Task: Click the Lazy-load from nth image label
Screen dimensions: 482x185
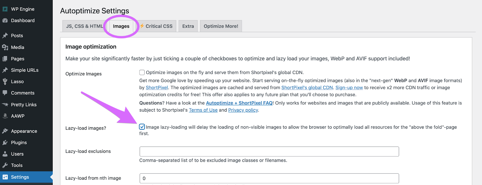Action: (x=93, y=178)
